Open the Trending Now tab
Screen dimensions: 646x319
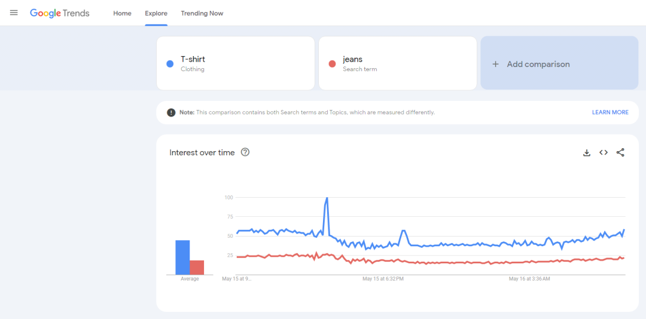pyautogui.click(x=202, y=13)
